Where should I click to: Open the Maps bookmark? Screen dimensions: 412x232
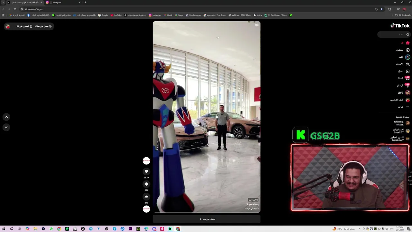click(x=179, y=15)
